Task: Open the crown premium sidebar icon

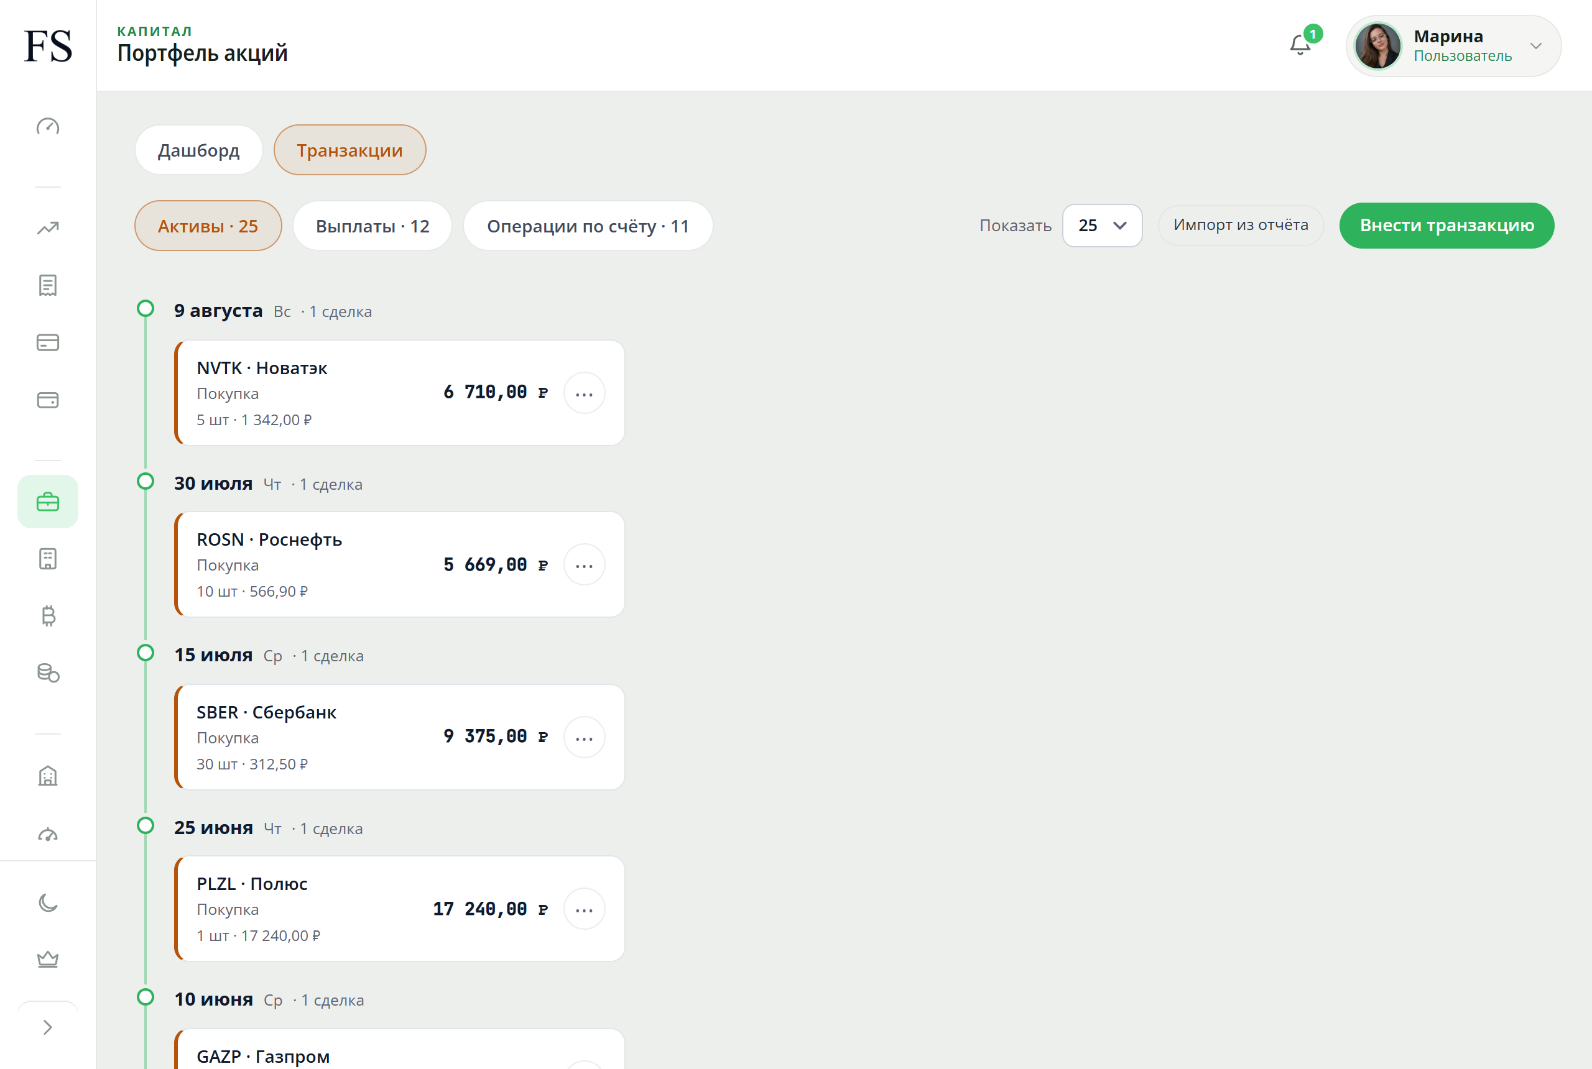Action: pos(48,959)
